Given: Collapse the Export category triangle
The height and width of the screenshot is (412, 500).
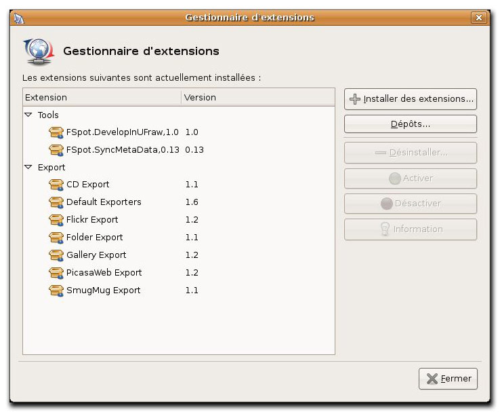Looking at the screenshot, I should pos(28,167).
